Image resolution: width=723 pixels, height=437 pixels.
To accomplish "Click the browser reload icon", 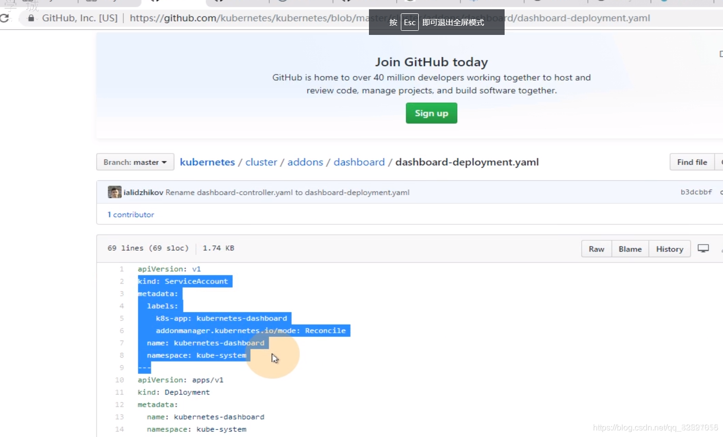I will pyautogui.click(x=4, y=18).
